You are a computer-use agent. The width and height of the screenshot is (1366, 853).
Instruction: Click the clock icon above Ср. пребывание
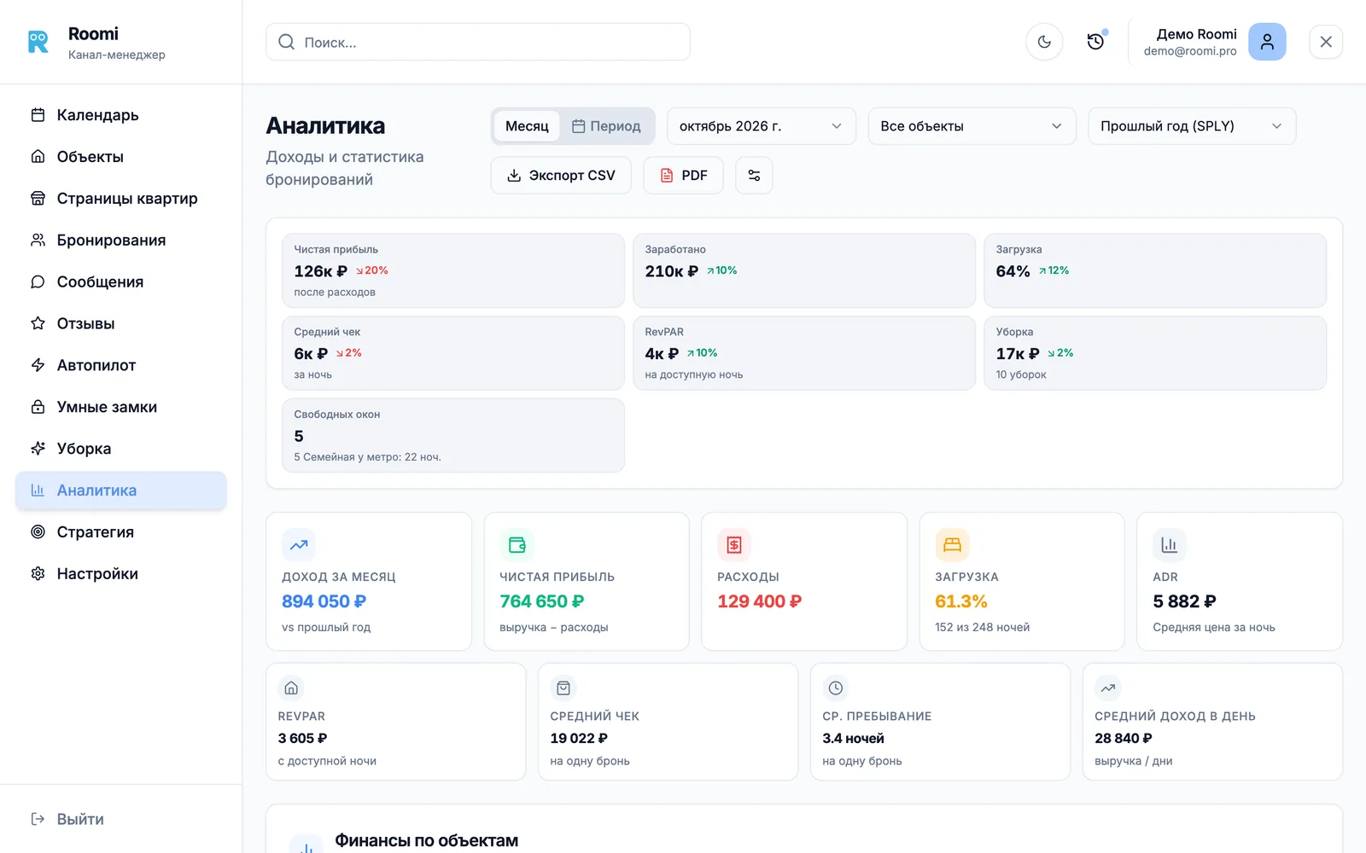tap(836, 688)
